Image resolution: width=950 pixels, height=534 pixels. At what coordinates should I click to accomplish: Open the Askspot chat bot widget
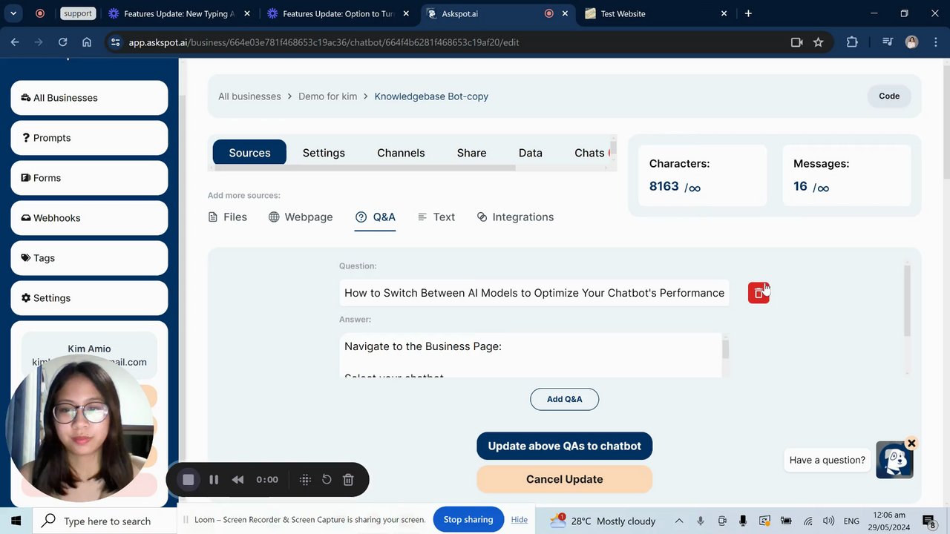coord(894,461)
